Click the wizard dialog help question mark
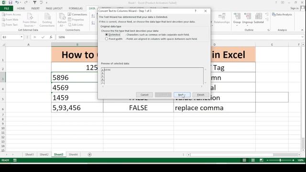 click(x=196, y=11)
